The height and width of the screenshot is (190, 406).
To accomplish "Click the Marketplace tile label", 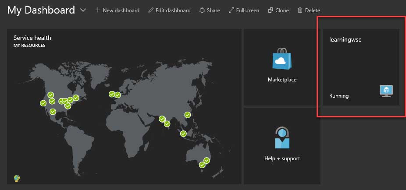I will pyautogui.click(x=282, y=80).
